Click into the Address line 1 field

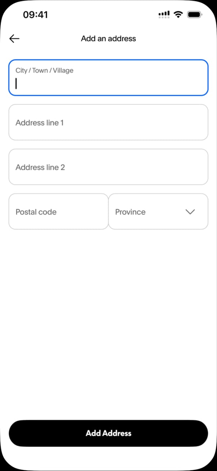(x=108, y=122)
